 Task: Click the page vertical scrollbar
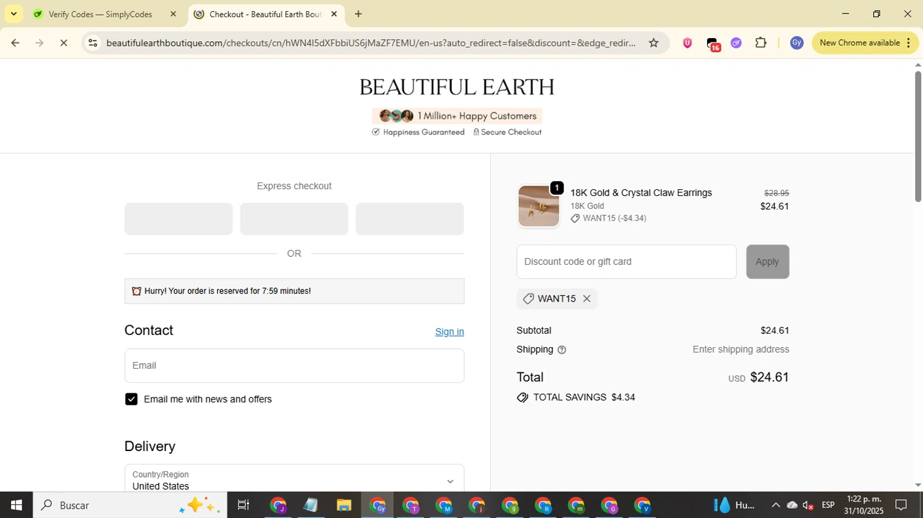click(918, 136)
